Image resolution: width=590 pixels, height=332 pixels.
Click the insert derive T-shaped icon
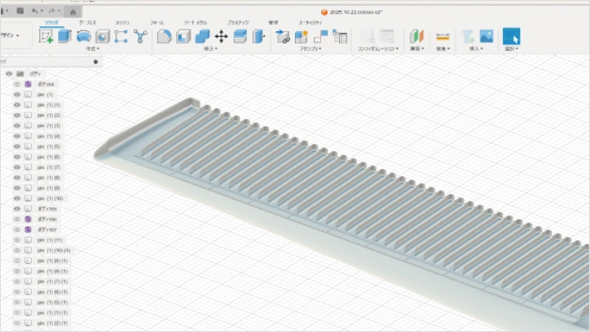pyautogui.click(x=468, y=37)
